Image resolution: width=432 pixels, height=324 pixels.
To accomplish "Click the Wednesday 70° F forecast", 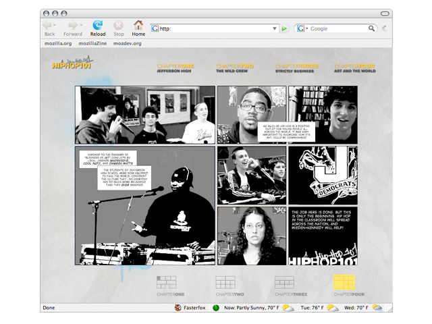I will 356,308.
